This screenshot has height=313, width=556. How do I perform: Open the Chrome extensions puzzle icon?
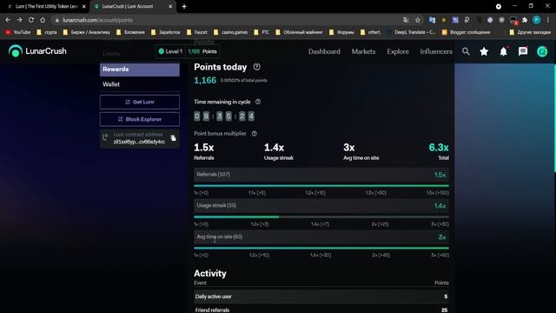pyautogui.click(x=525, y=20)
